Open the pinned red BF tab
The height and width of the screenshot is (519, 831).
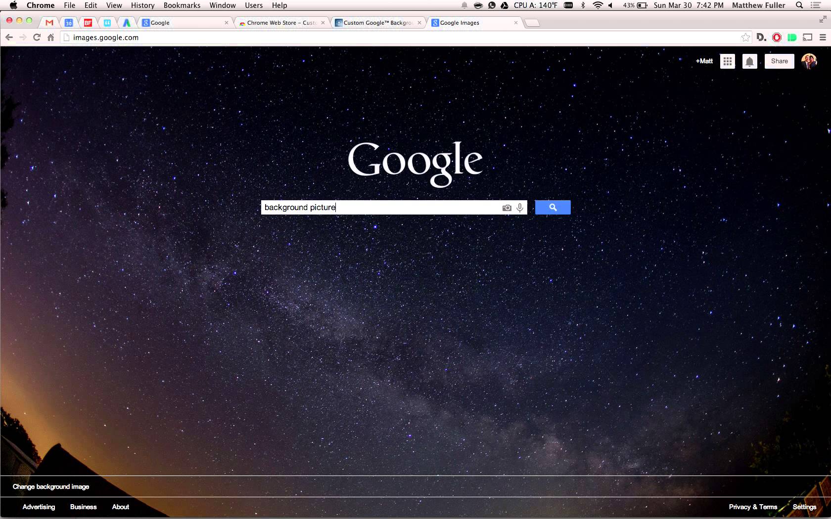coord(88,23)
